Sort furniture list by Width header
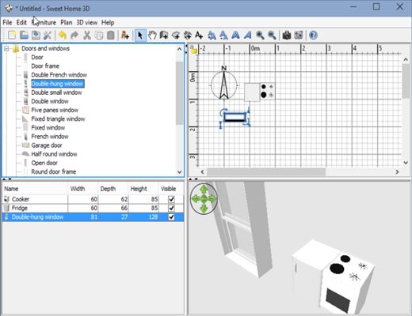Image resolution: width=412 pixels, height=316 pixels. (x=83, y=189)
